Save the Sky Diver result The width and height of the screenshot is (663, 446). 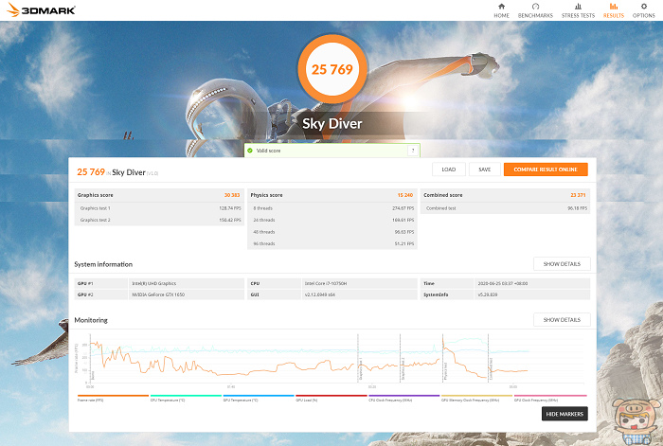pos(485,169)
